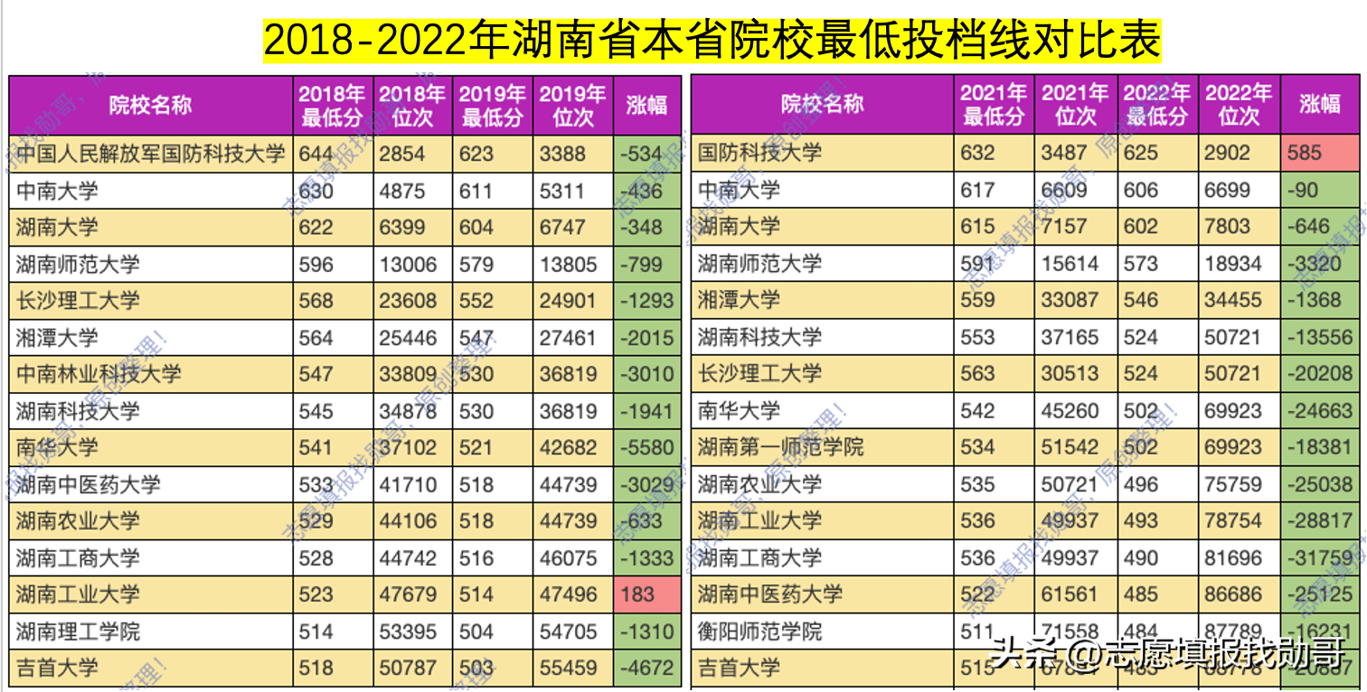Click the change value -24663

1320,410
